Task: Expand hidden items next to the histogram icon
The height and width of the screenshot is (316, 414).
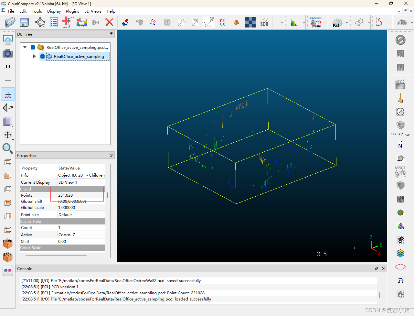Action: click(303, 23)
